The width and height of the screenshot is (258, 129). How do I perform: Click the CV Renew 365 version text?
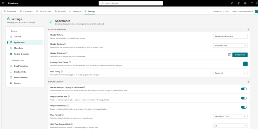(220, 12)
